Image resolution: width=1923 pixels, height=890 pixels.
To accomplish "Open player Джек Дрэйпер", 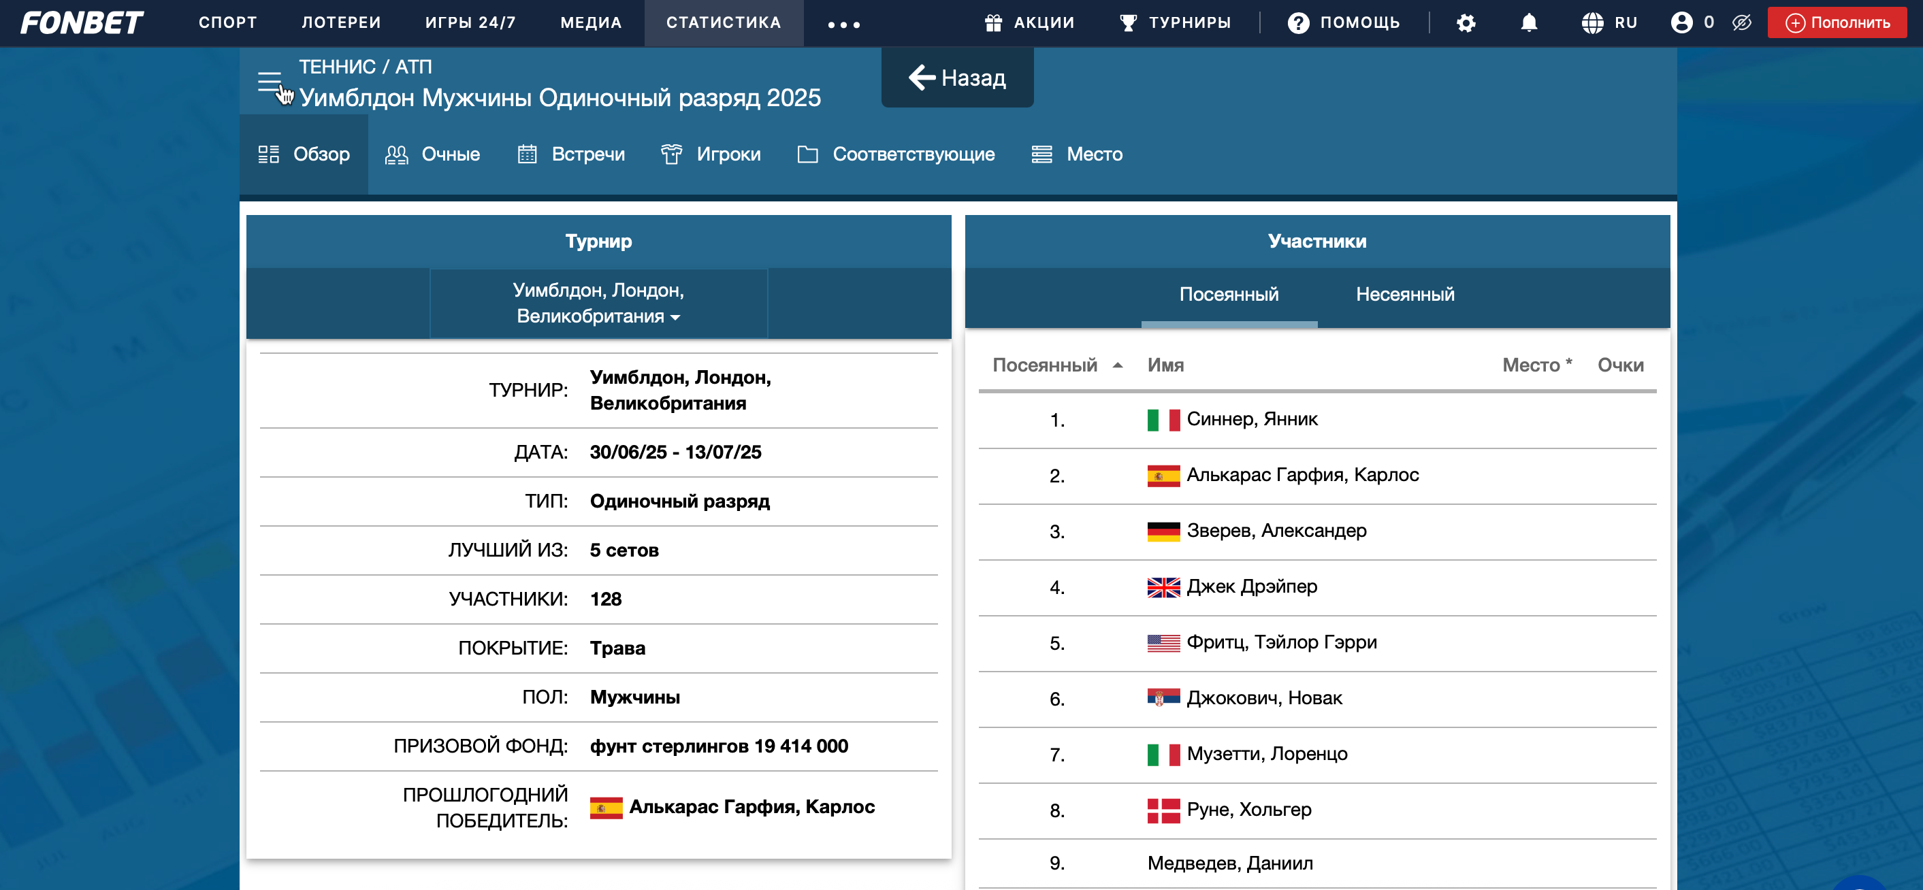I will (x=1252, y=587).
